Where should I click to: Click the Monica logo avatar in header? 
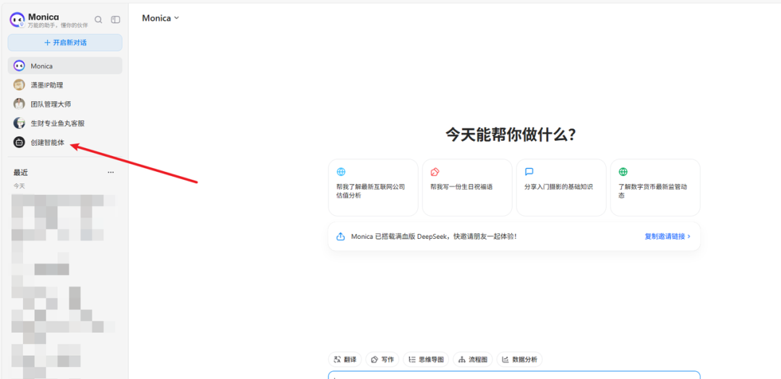(x=17, y=20)
